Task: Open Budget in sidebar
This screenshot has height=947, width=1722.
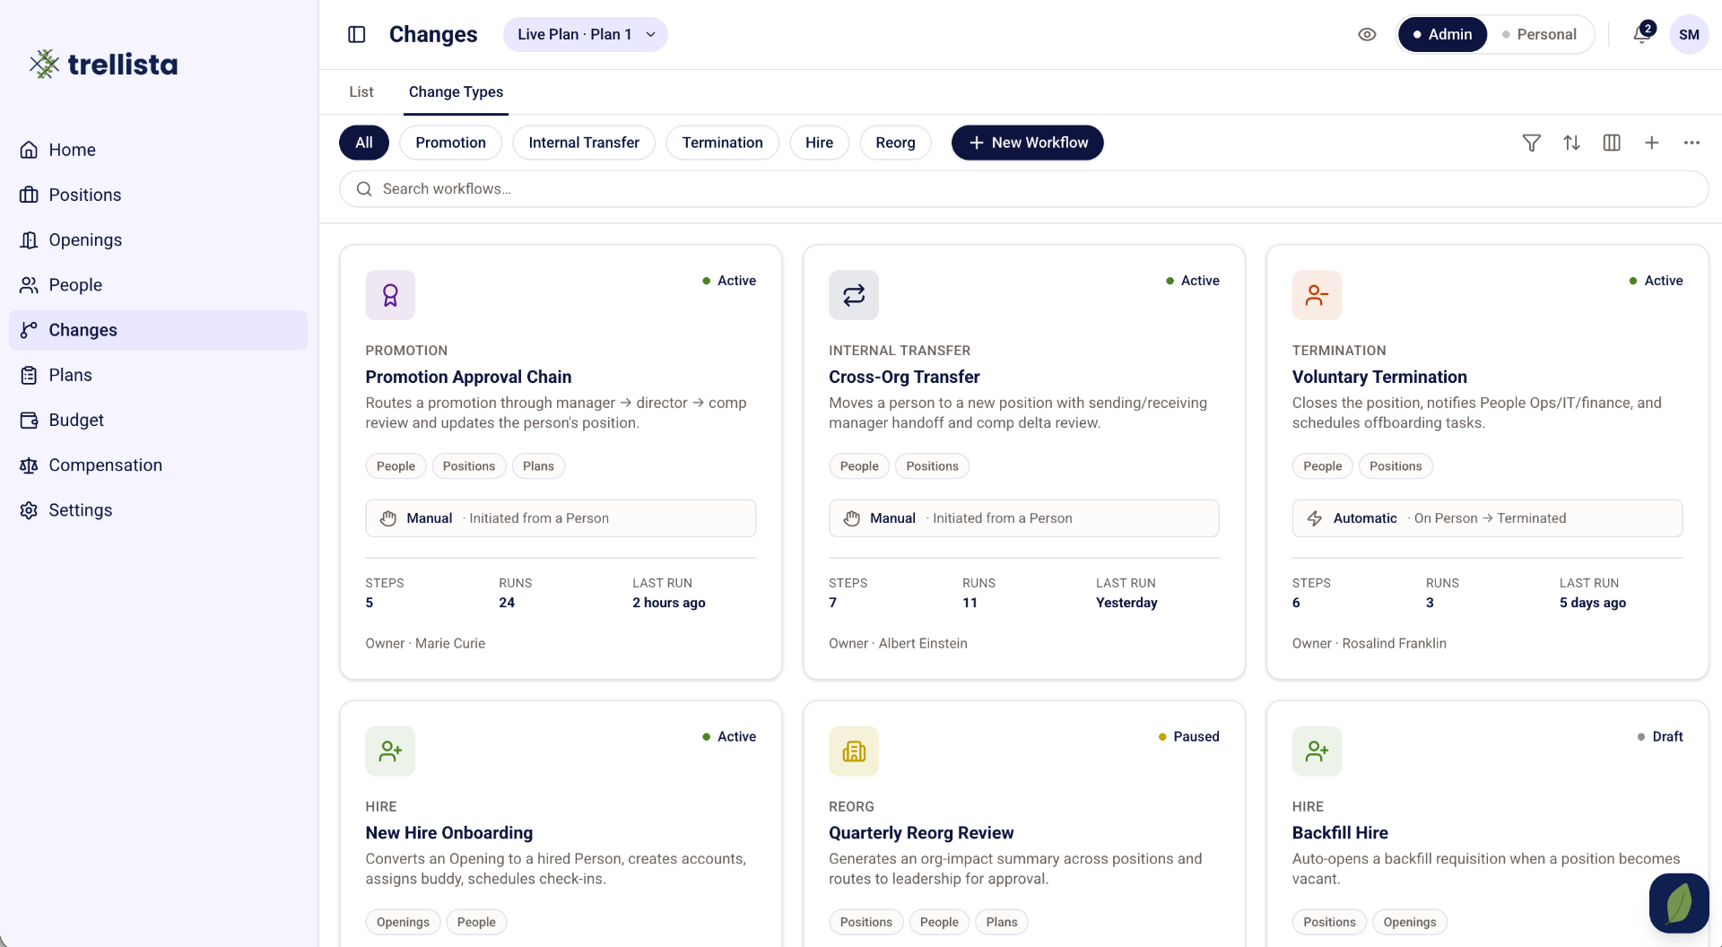Action: [158, 420]
